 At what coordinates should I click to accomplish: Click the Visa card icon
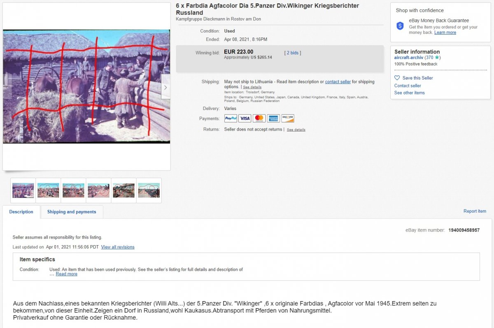pos(245,119)
